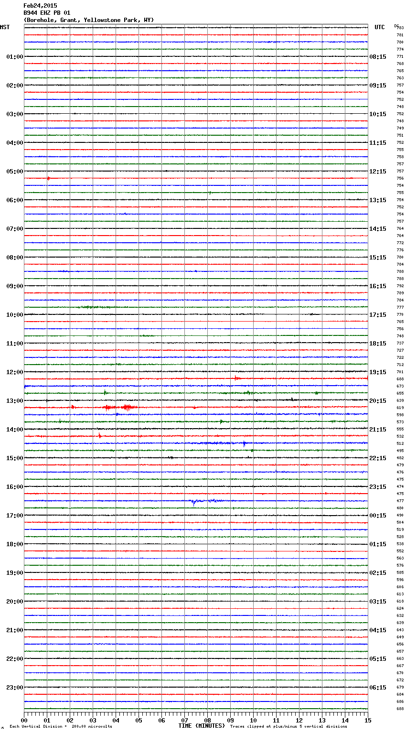
Task: Select the 18:00 MST hour label
Action: (15, 544)
